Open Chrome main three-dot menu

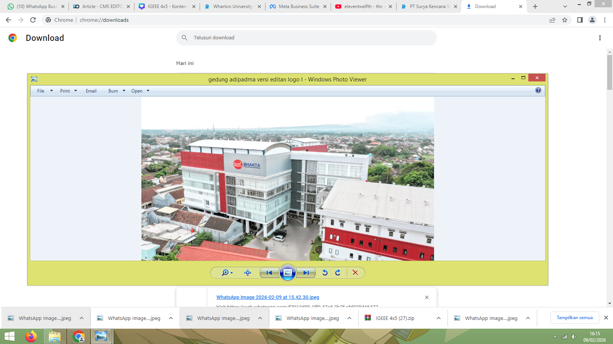click(605, 20)
